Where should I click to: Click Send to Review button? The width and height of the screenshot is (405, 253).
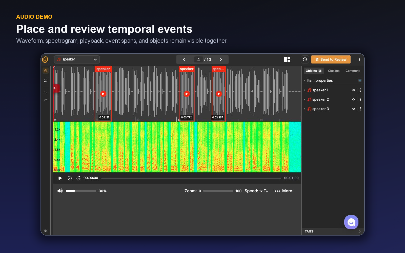click(x=331, y=59)
